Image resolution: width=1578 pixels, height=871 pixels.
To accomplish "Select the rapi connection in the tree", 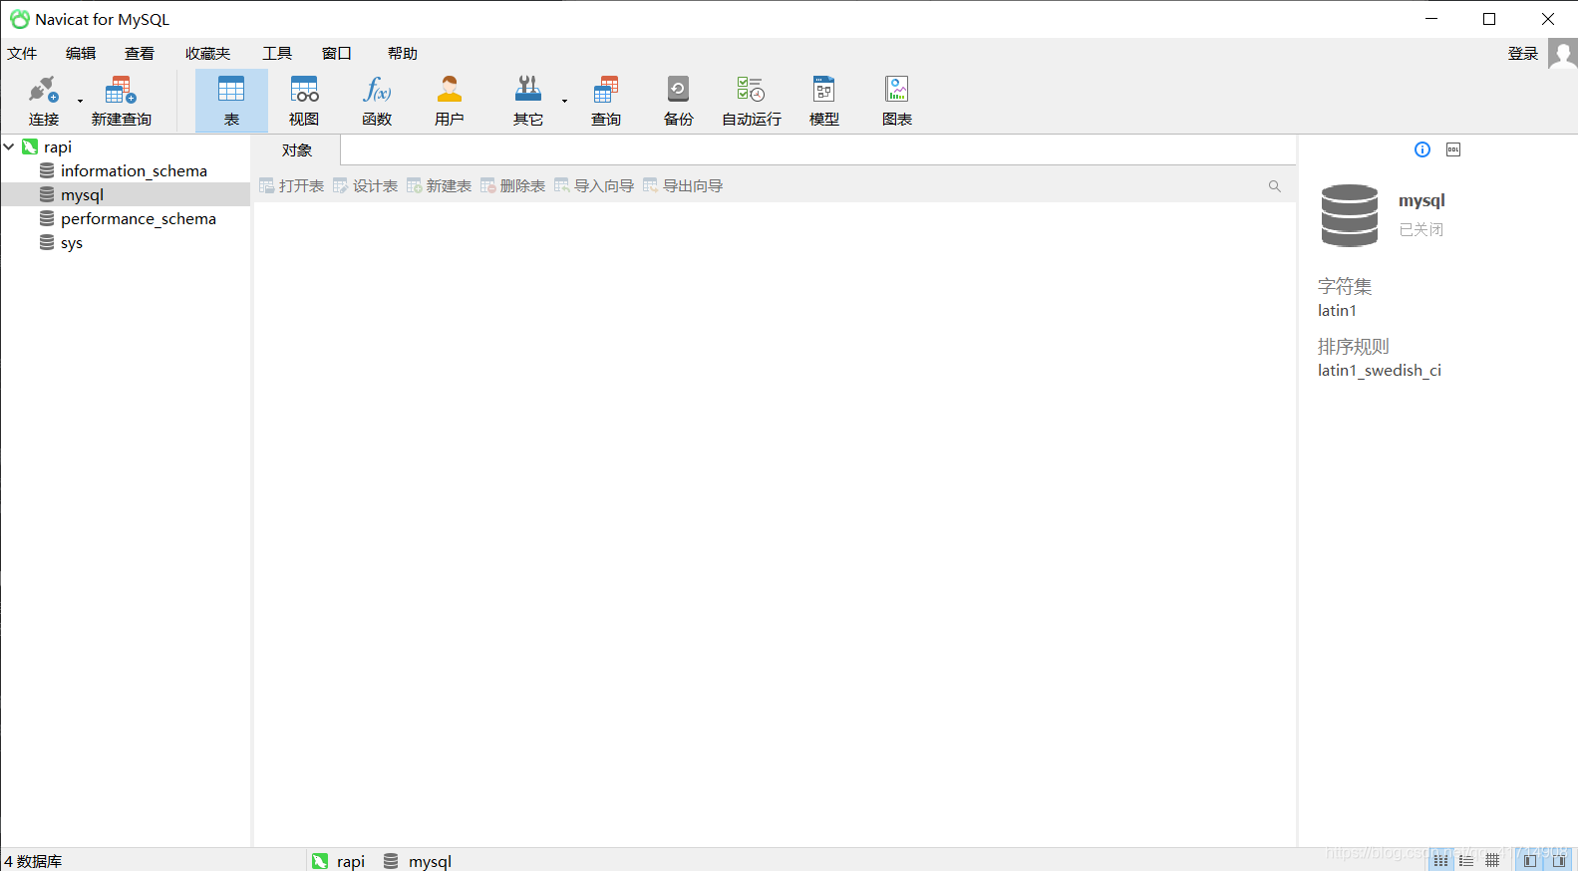I will click(x=58, y=146).
